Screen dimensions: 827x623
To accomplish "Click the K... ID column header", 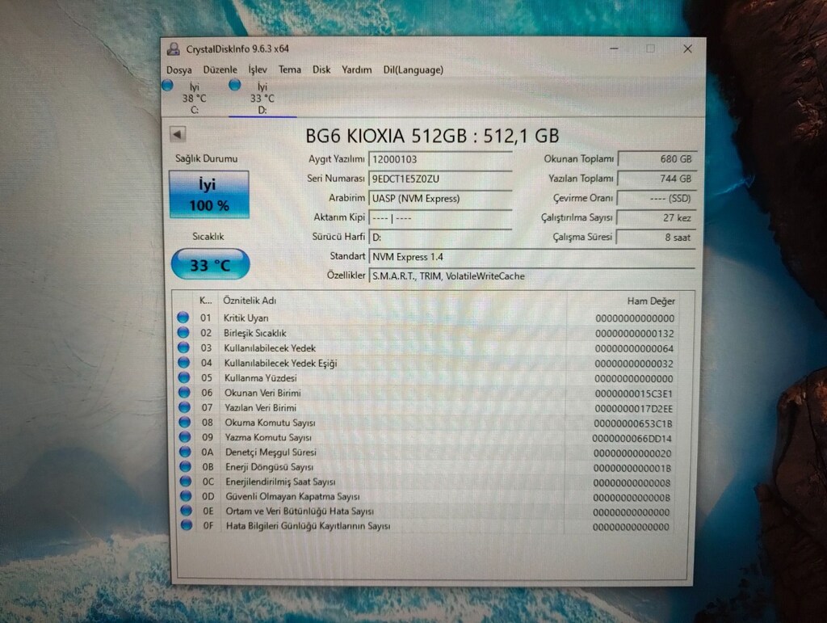I will [206, 301].
